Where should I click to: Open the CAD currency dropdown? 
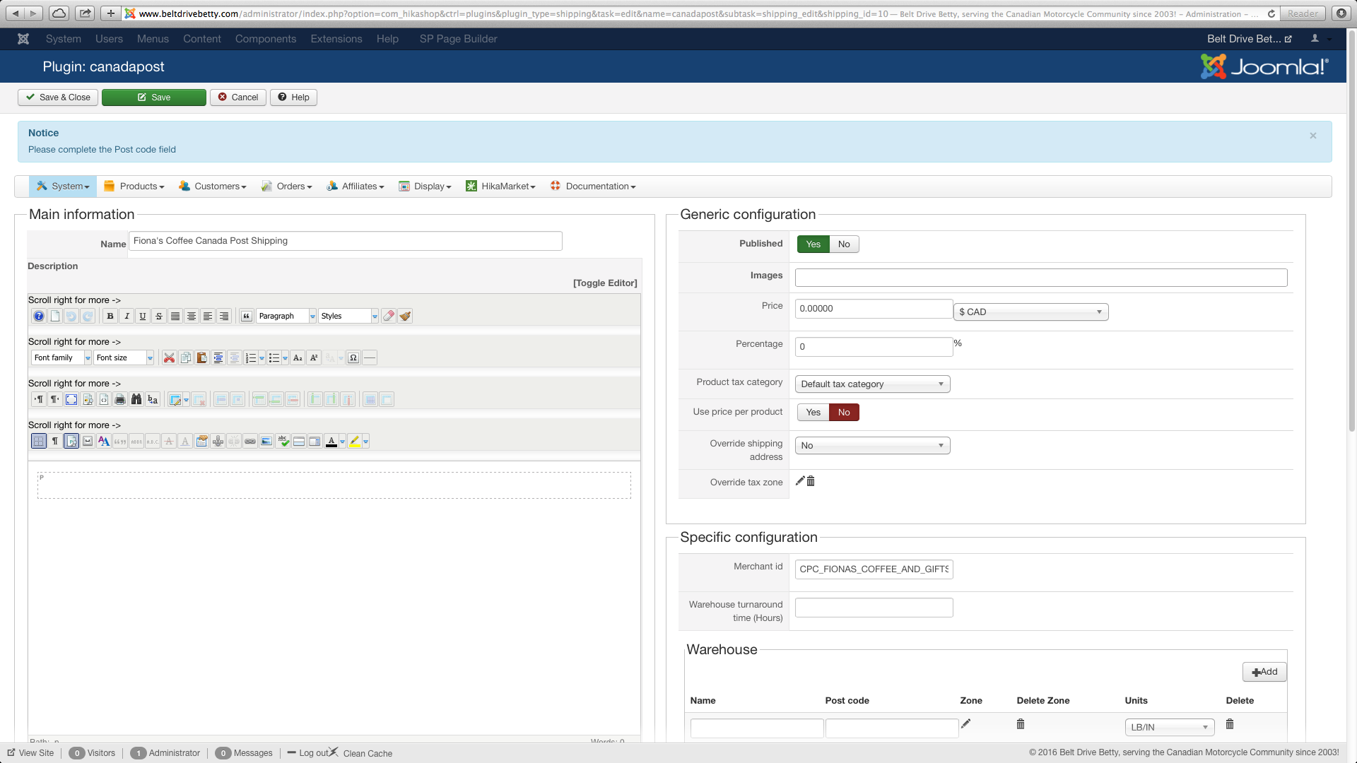[1030, 312]
